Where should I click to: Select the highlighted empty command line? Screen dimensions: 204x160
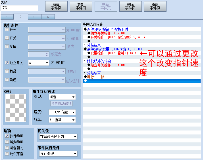click(x=142, y=81)
